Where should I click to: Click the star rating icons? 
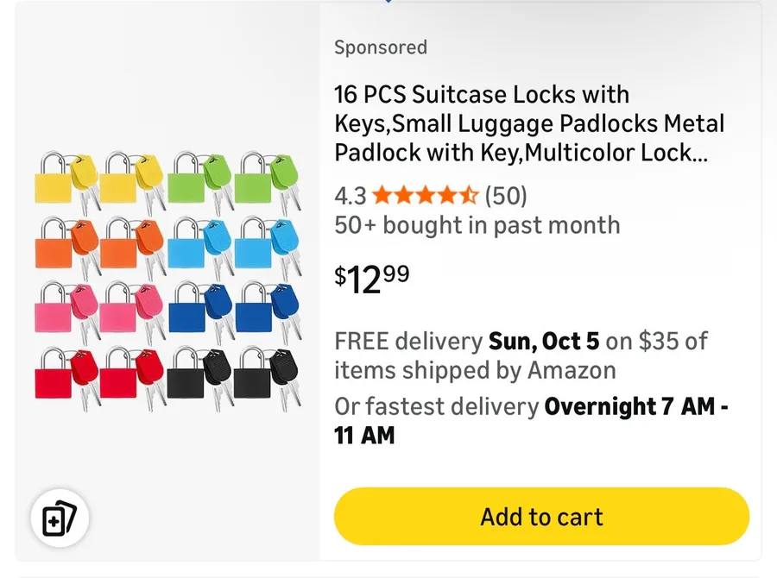(x=425, y=196)
